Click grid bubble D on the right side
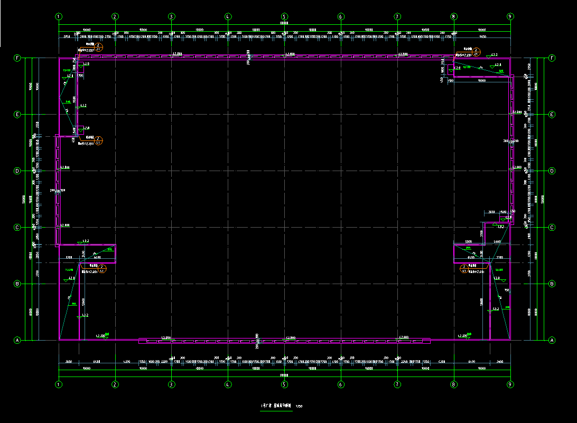This screenshot has height=423, width=577. (x=552, y=171)
